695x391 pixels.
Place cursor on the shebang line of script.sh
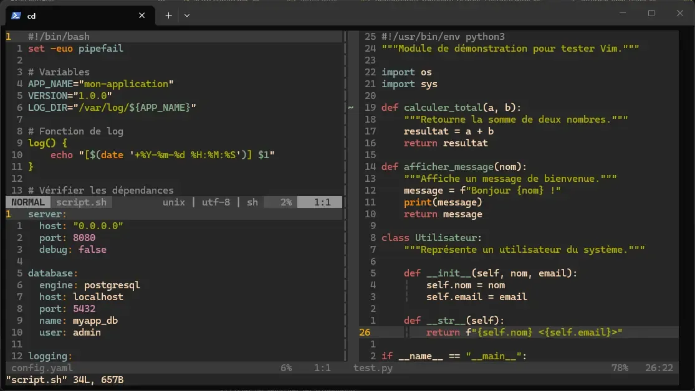click(x=59, y=37)
